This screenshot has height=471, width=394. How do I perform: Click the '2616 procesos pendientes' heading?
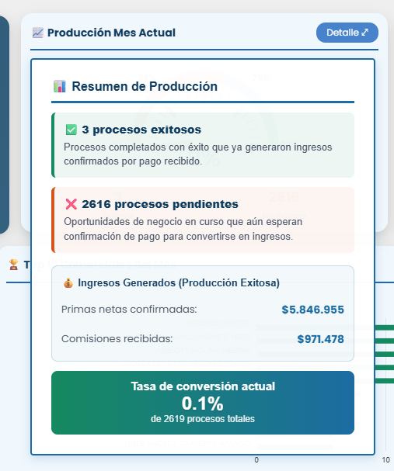tap(160, 204)
